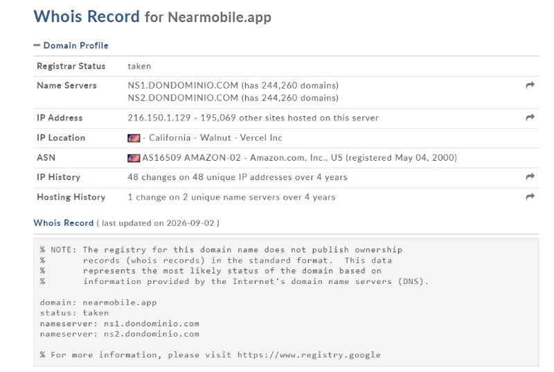
Task: Click the nameserver: ns1.dondominio.com line
Action: (119, 324)
